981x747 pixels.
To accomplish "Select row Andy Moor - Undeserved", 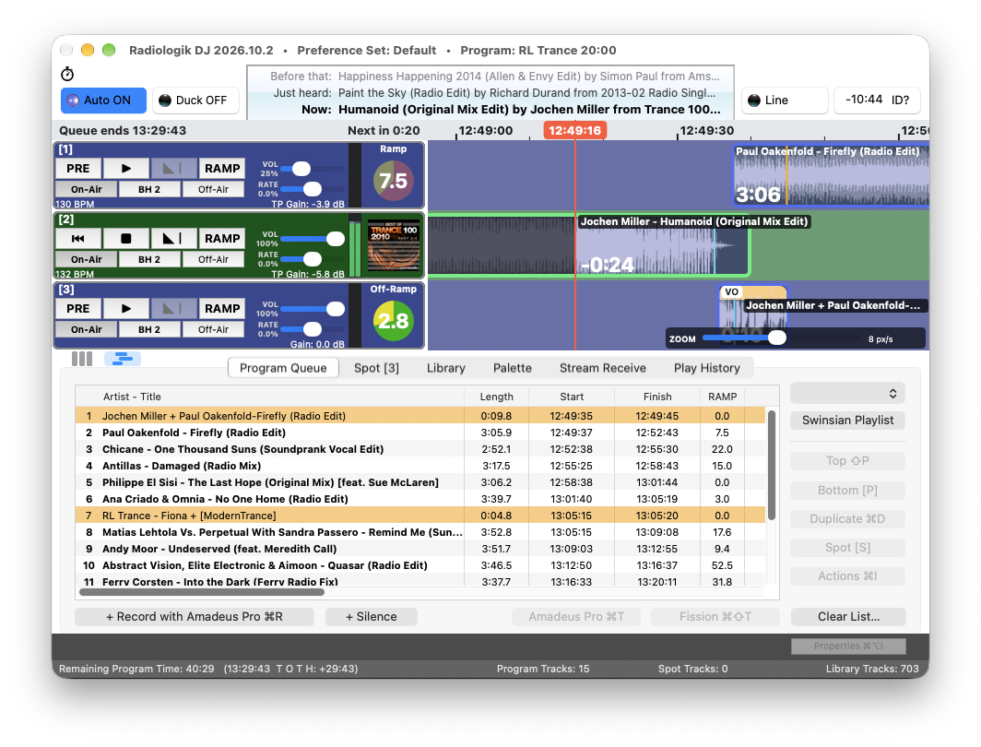I will tap(420, 549).
